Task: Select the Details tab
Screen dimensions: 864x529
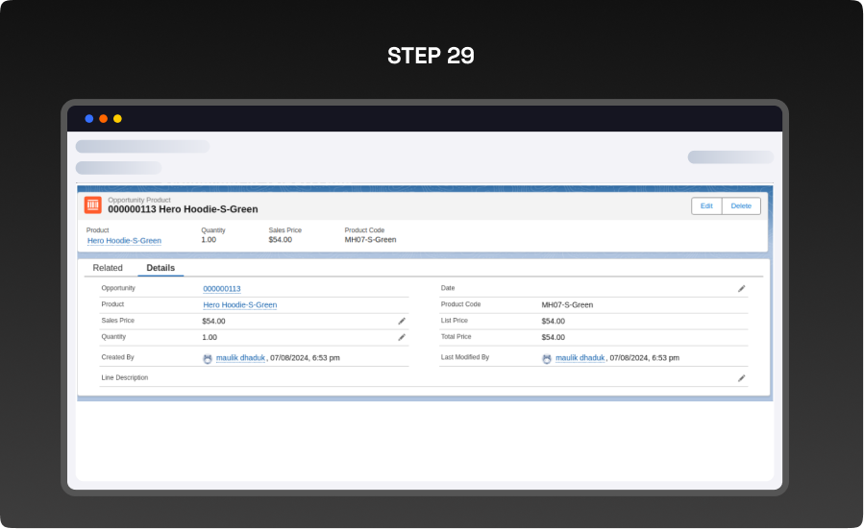Action: [x=160, y=268]
